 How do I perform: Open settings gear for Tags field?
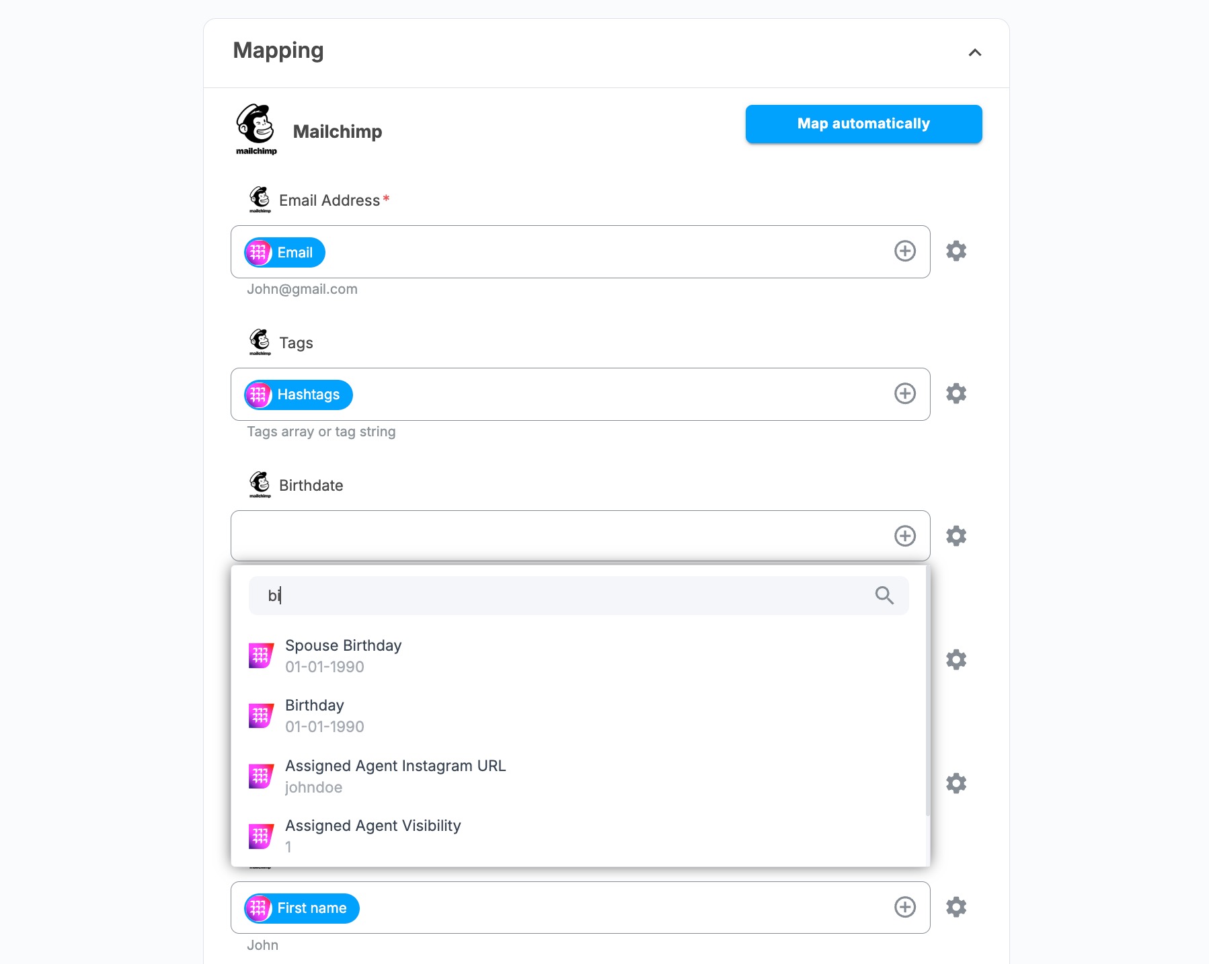coord(955,394)
